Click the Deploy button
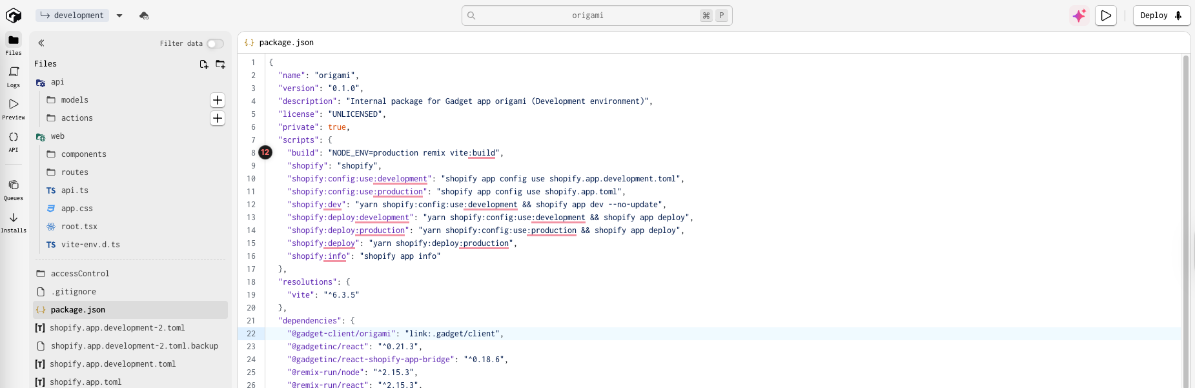This screenshot has width=1195, height=388. click(1161, 15)
